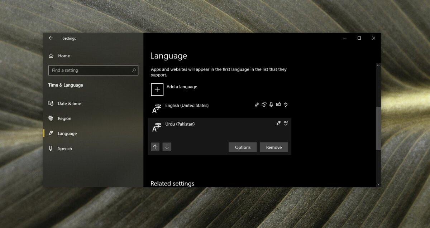Go to Home in the sidebar

click(x=59, y=56)
